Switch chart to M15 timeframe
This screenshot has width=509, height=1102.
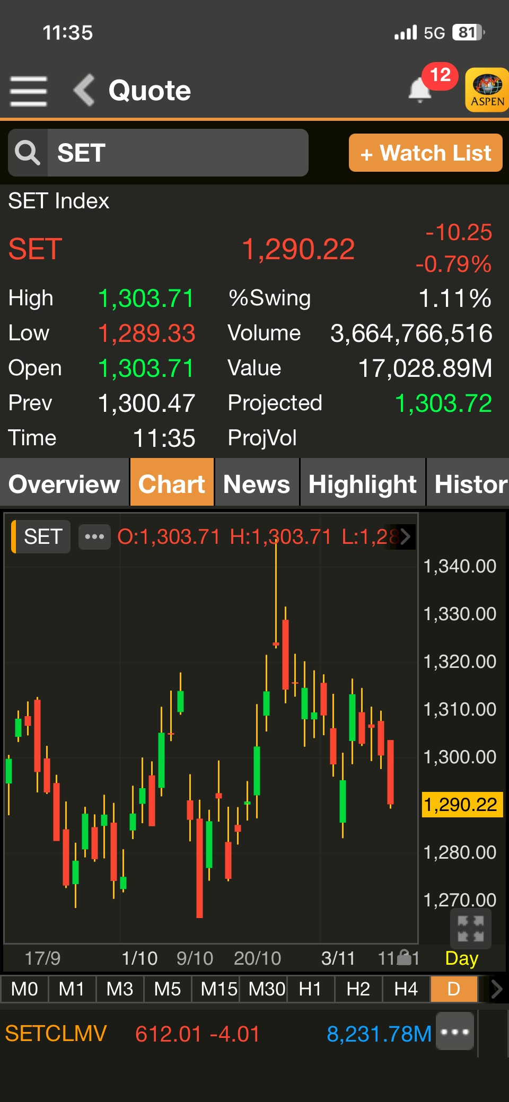[218, 989]
